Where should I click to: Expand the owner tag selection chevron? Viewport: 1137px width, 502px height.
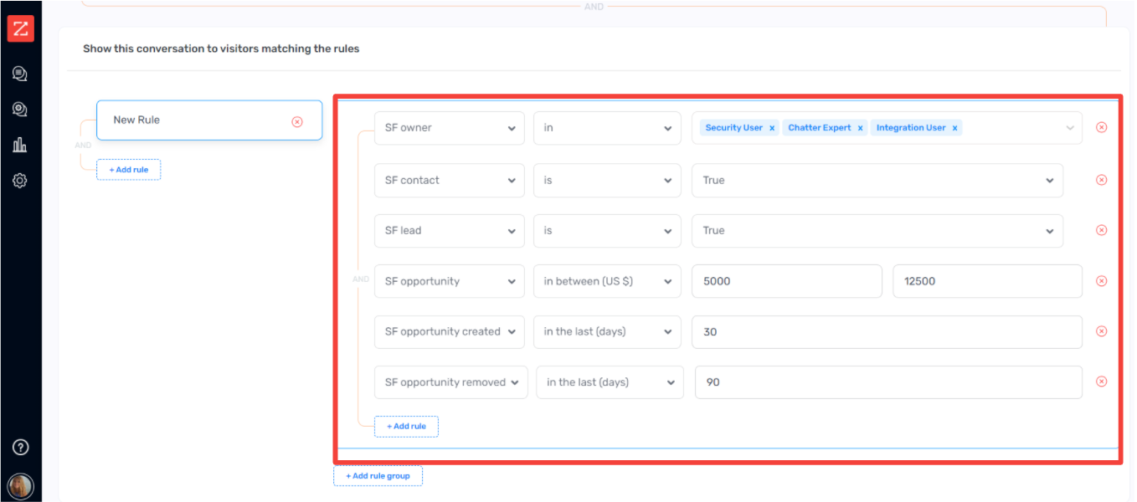[x=1070, y=127]
